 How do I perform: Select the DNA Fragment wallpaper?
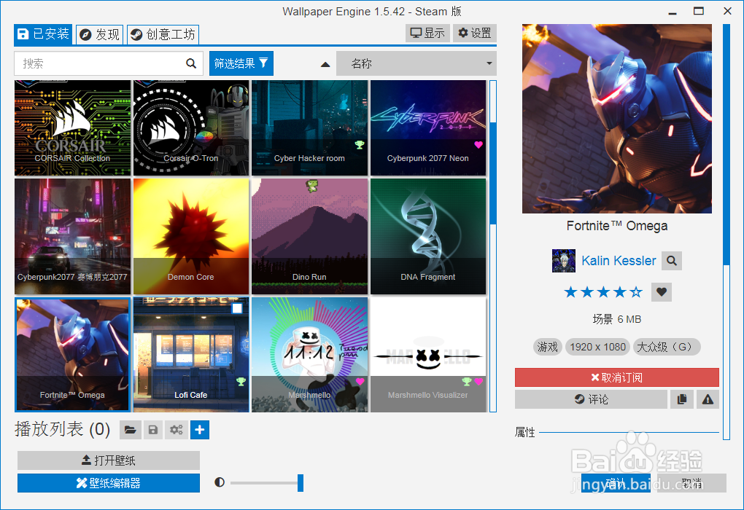click(428, 237)
